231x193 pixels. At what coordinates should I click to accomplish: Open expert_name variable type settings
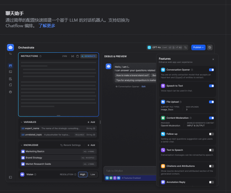point(94,128)
